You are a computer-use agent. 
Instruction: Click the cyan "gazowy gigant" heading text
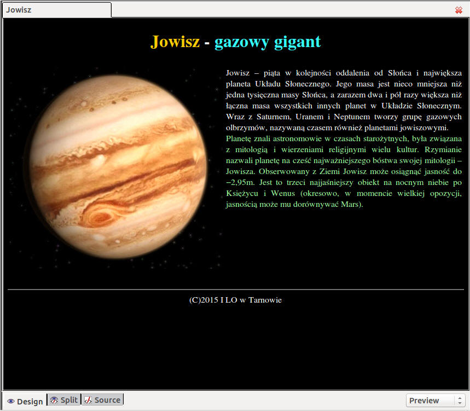(x=267, y=42)
